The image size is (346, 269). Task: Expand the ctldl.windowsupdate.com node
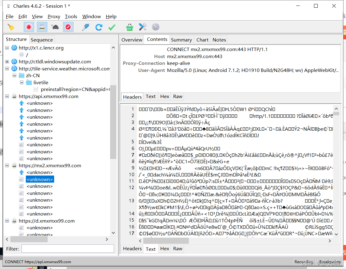pyautogui.click(x=7, y=61)
